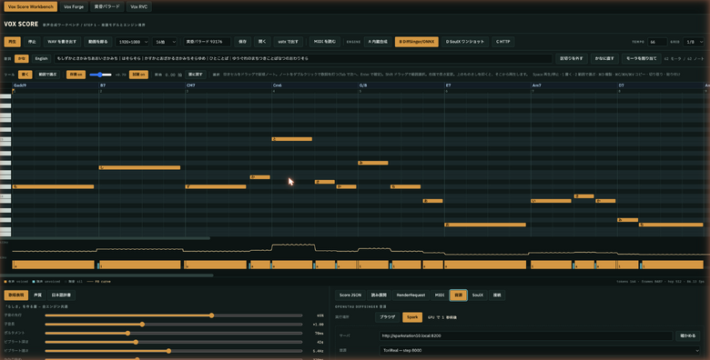The height and width of the screenshot is (360, 710).
Task: Open the 声質 voice quality tab
Action: pos(37,295)
